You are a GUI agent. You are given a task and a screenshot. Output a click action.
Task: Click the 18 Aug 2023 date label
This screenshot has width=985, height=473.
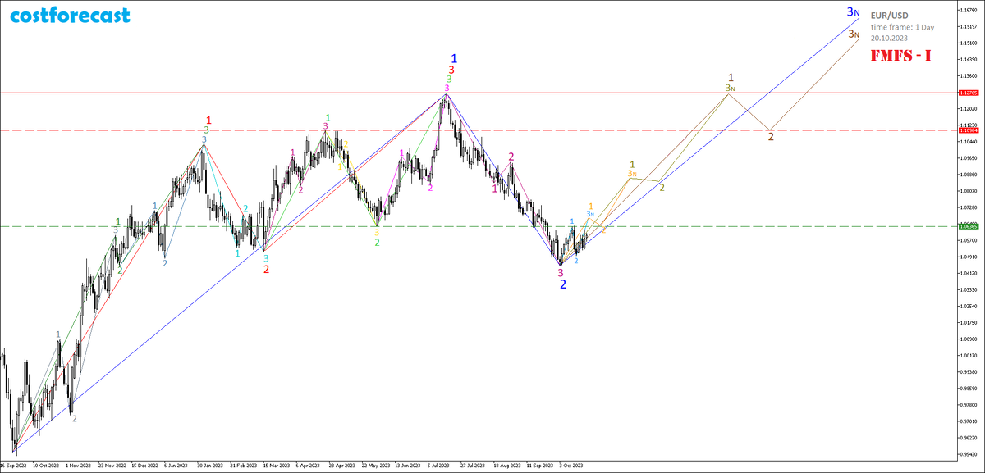[507, 465]
